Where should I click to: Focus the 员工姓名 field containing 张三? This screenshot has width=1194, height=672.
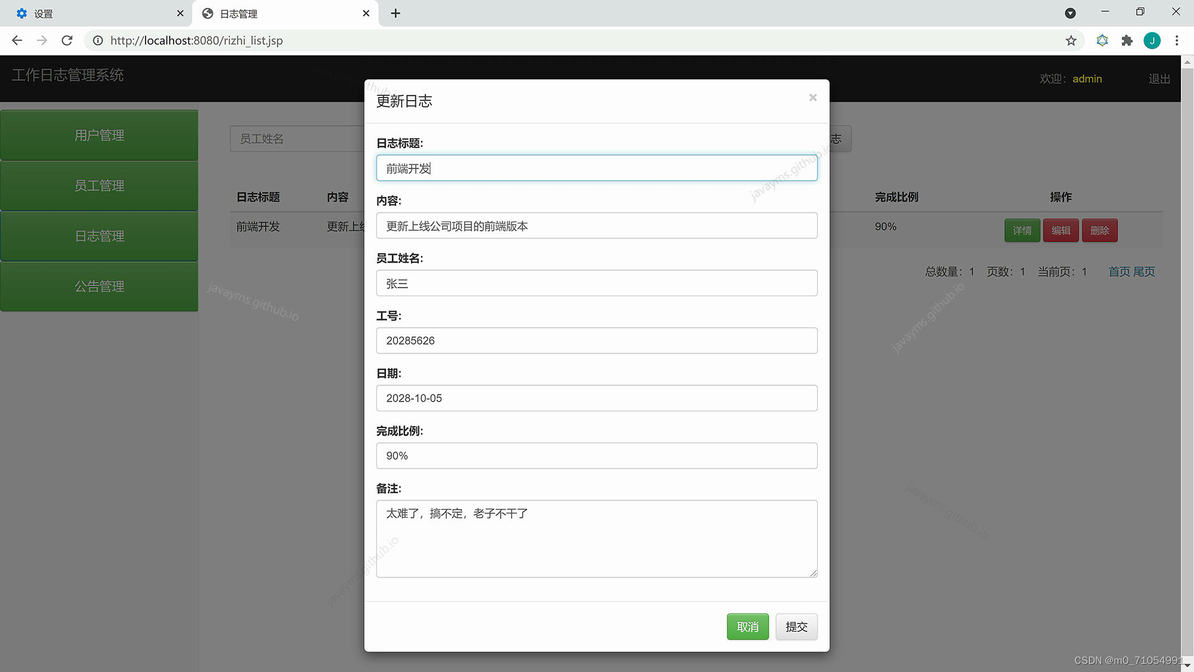tap(596, 283)
